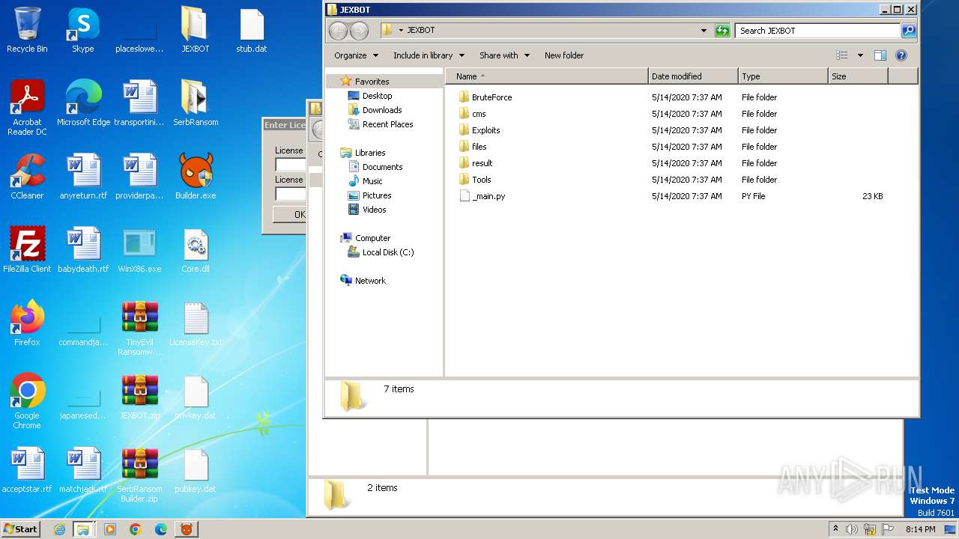Select the anyreturn.rtf document icon
Viewport: 959px width, 539px height.
[83, 177]
